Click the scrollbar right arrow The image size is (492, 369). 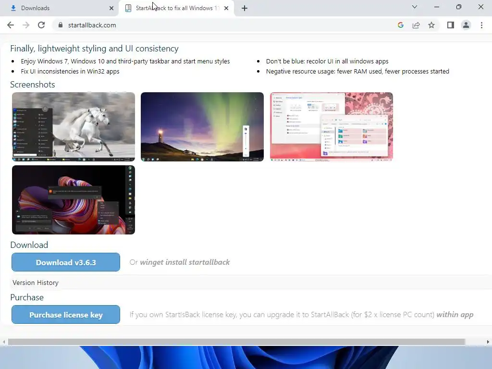click(488, 342)
